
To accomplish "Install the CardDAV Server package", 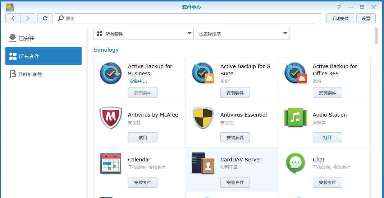I will [235, 182].
